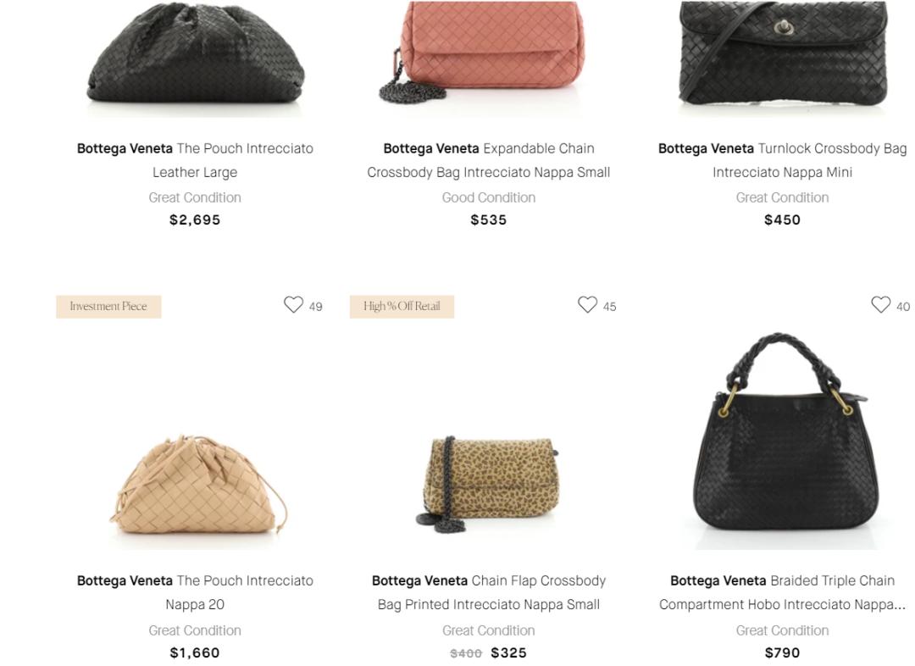
Task: Open Chain Flap Crossbody Bag Printed title
Action: pos(488,592)
